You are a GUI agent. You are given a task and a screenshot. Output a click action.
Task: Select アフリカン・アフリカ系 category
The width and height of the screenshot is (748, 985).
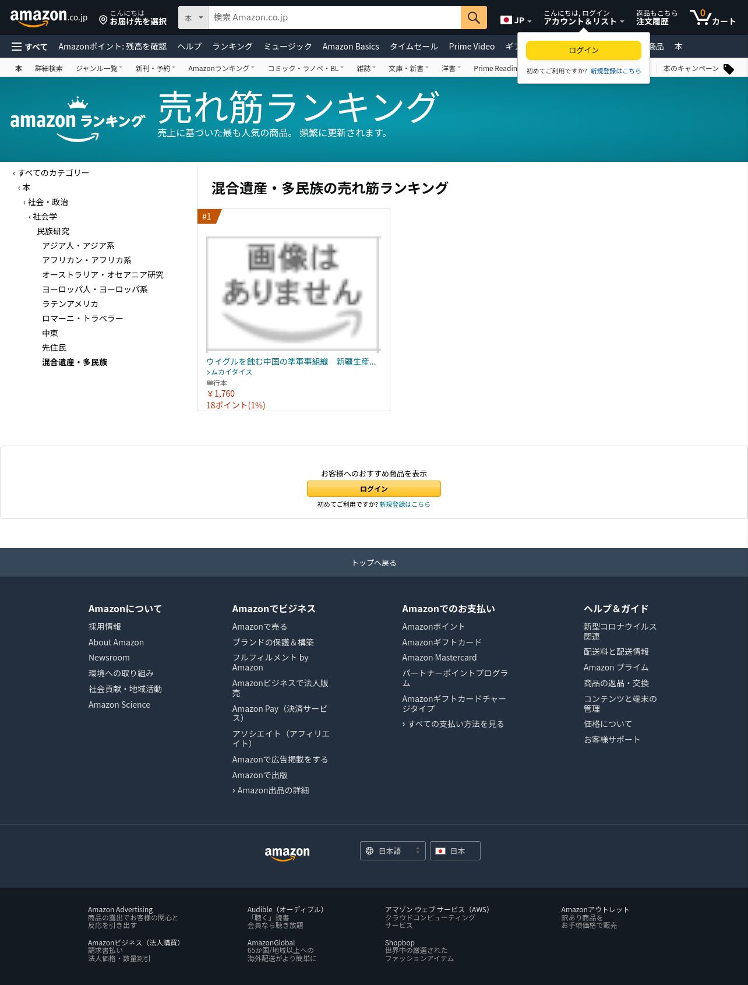point(87,260)
